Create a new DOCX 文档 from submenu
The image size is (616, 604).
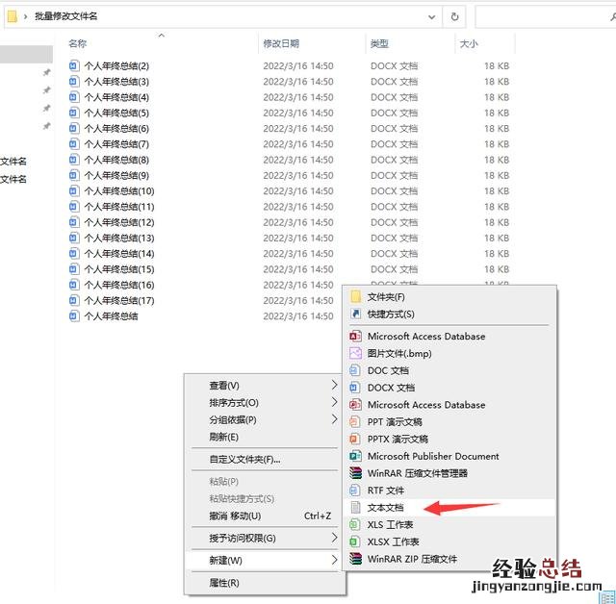(x=449, y=388)
